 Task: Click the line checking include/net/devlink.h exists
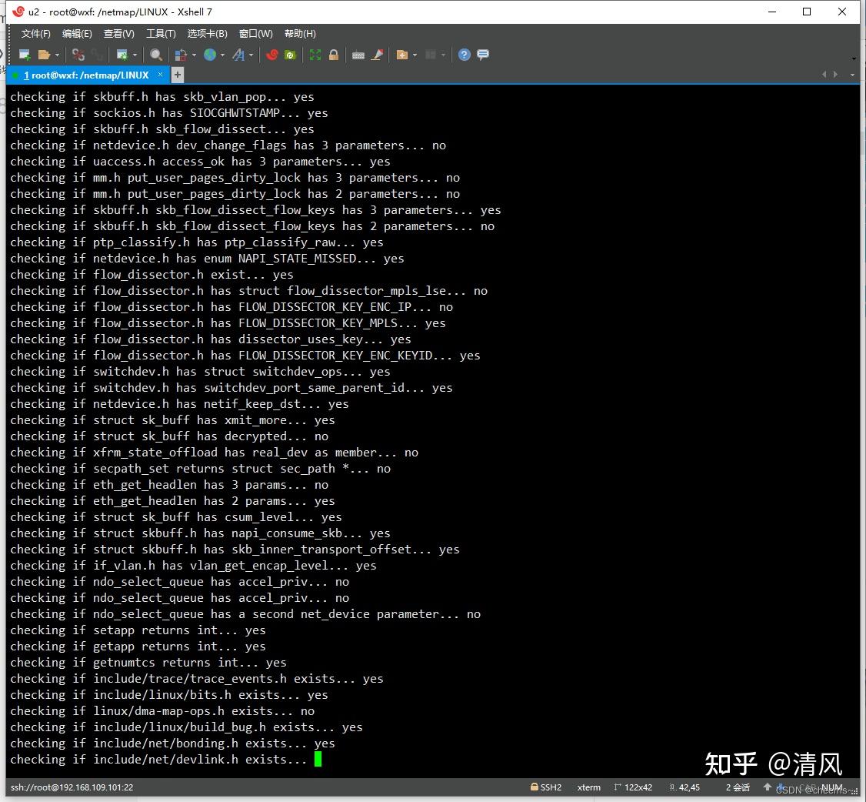(158, 760)
